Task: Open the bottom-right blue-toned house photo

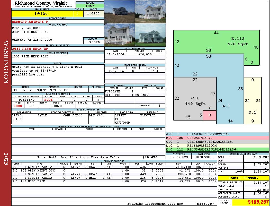Action: [150, 35]
